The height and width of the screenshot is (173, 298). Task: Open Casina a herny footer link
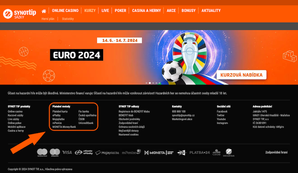click(16, 131)
